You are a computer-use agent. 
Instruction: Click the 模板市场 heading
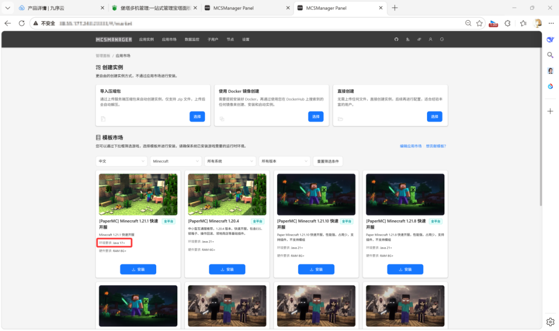[113, 137]
